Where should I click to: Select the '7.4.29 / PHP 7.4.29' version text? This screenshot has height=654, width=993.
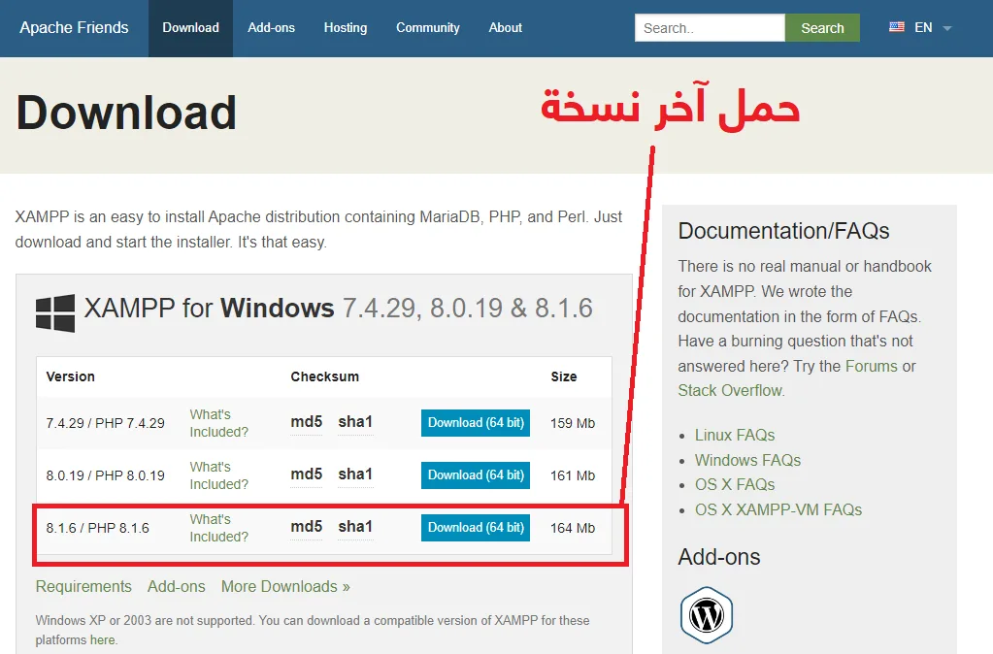pyautogui.click(x=105, y=424)
